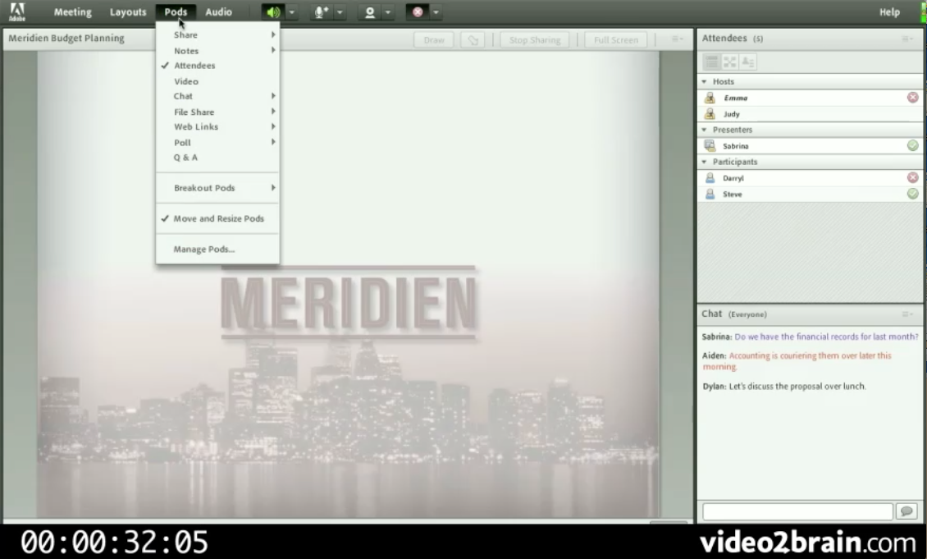Click the Full Screen button
Screen dimensions: 927x559
(616, 40)
